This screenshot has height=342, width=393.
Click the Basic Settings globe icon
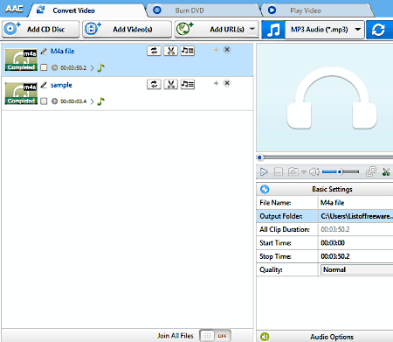click(x=265, y=190)
